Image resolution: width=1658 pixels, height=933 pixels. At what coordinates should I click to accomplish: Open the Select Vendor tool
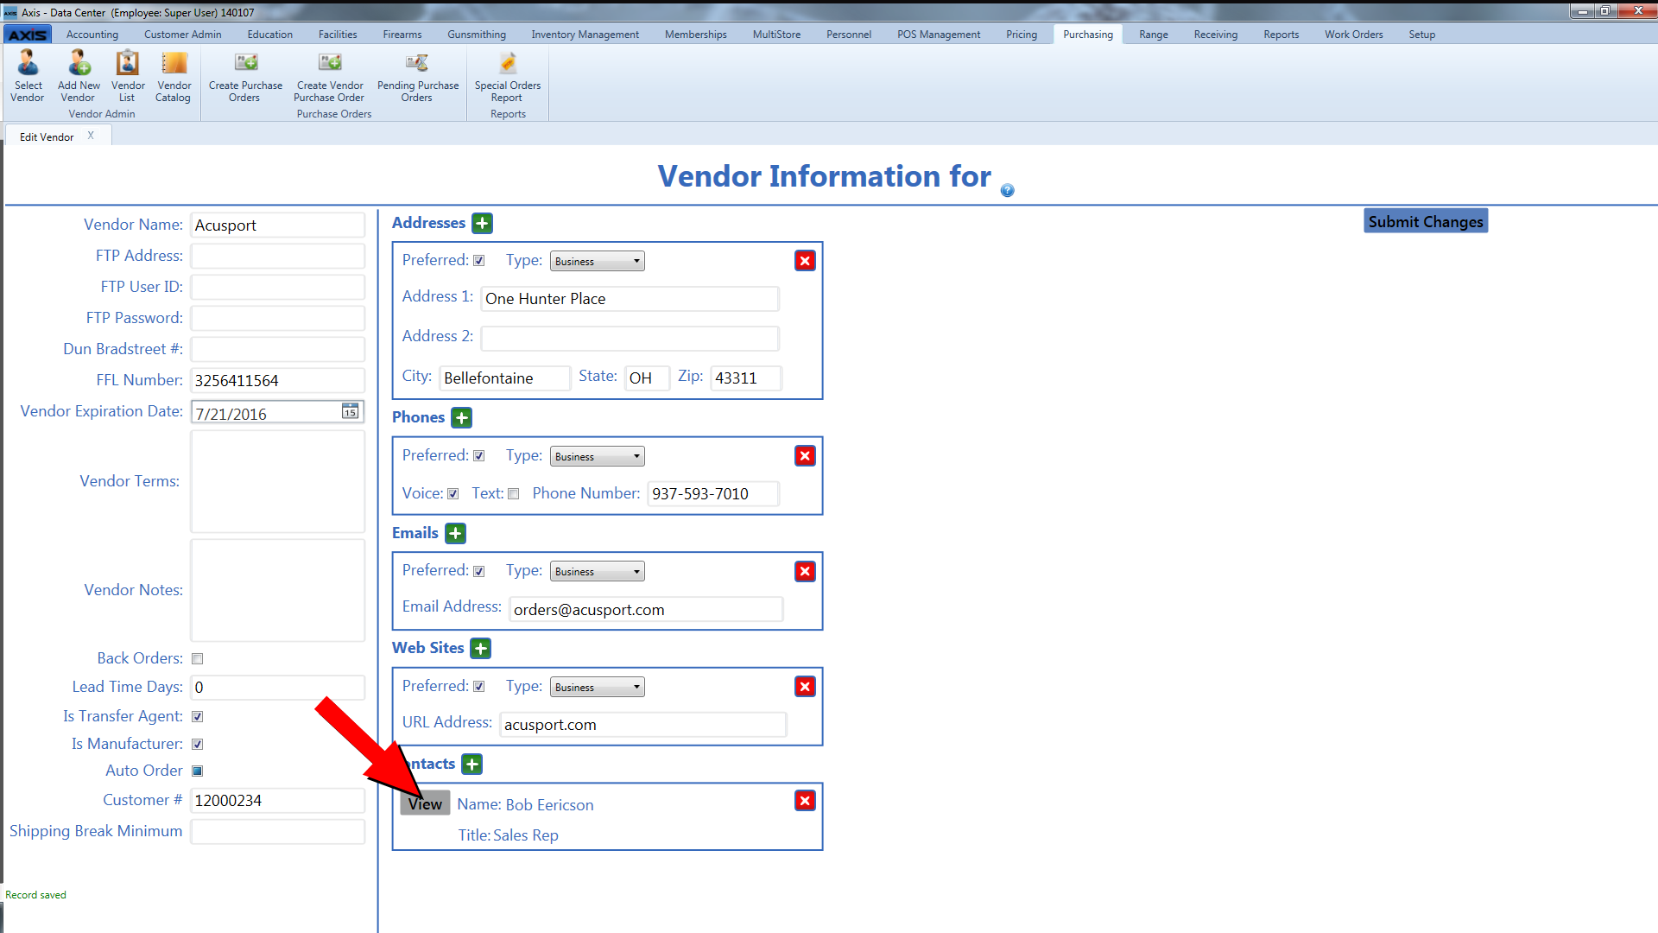click(28, 76)
